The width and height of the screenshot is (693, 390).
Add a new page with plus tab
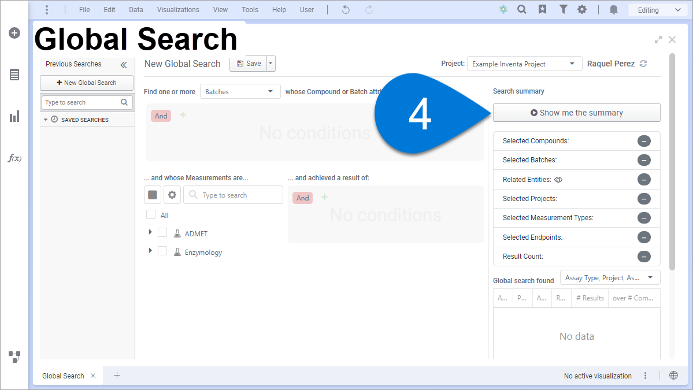(117, 376)
